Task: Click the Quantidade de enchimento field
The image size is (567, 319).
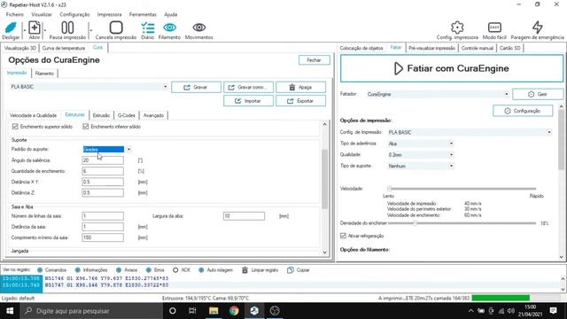Action: (103, 171)
